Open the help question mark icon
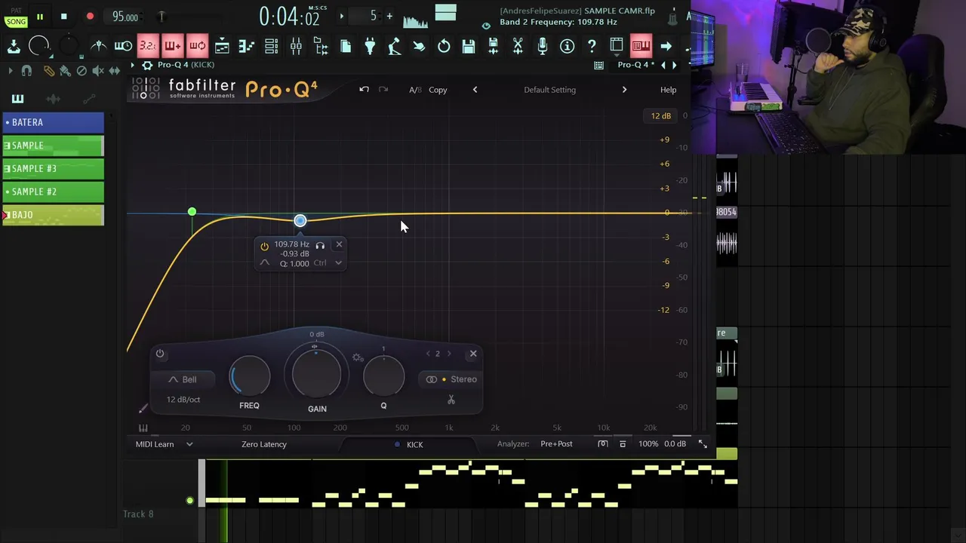Image resolution: width=966 pixels, height=543 pixels. tap(592, 46)
